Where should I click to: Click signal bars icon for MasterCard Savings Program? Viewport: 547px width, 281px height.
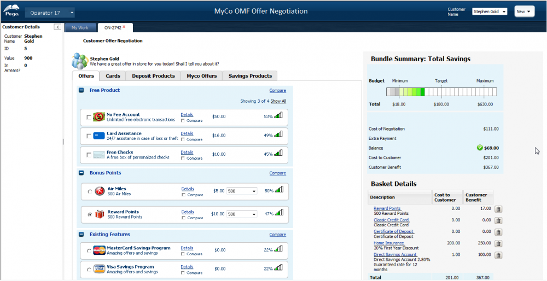pyautogui.click(x=278, y=249)
